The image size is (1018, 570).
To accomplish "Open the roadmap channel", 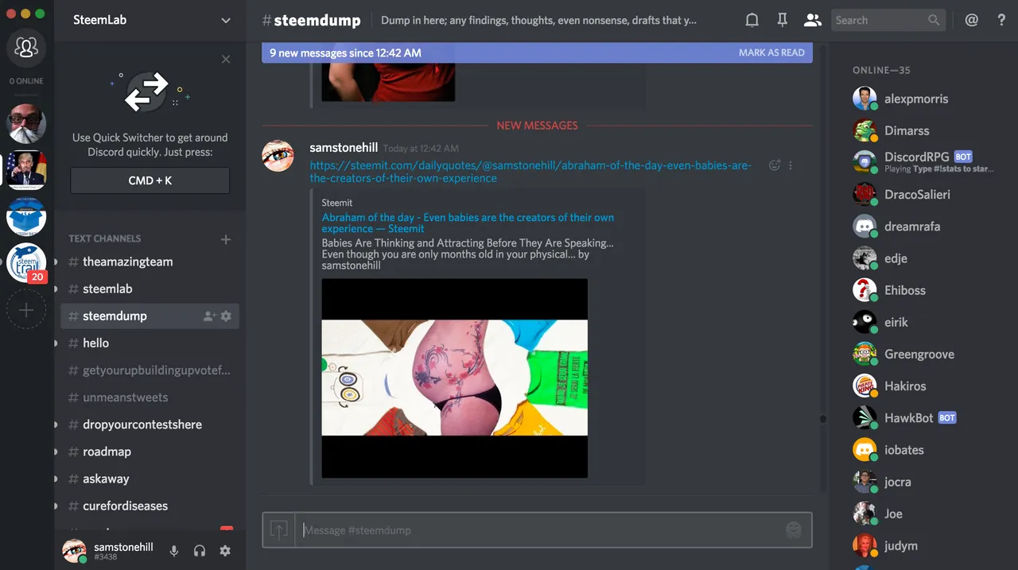I will pos(150,451).
